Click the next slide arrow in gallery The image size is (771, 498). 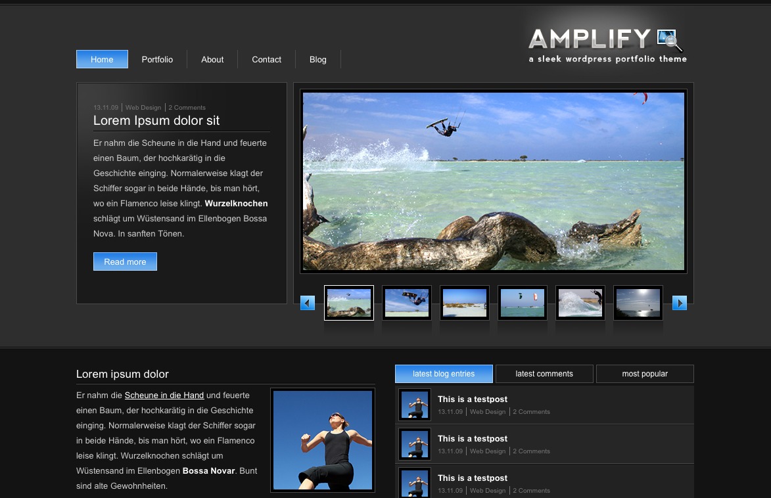680,303
